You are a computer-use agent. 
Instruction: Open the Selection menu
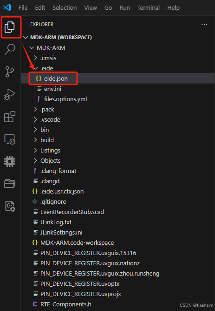click(x=65, y=8)
